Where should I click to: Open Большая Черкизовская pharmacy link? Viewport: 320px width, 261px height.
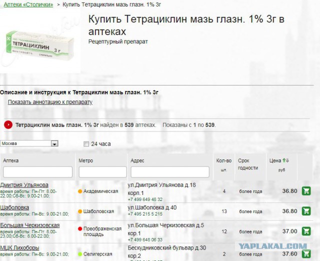[x=30, y=225]
